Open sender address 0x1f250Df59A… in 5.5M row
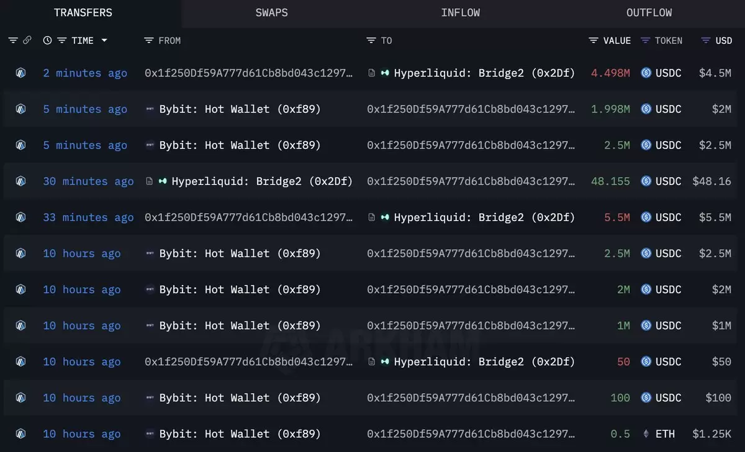745x452 pixels. (x=249, y=217)
